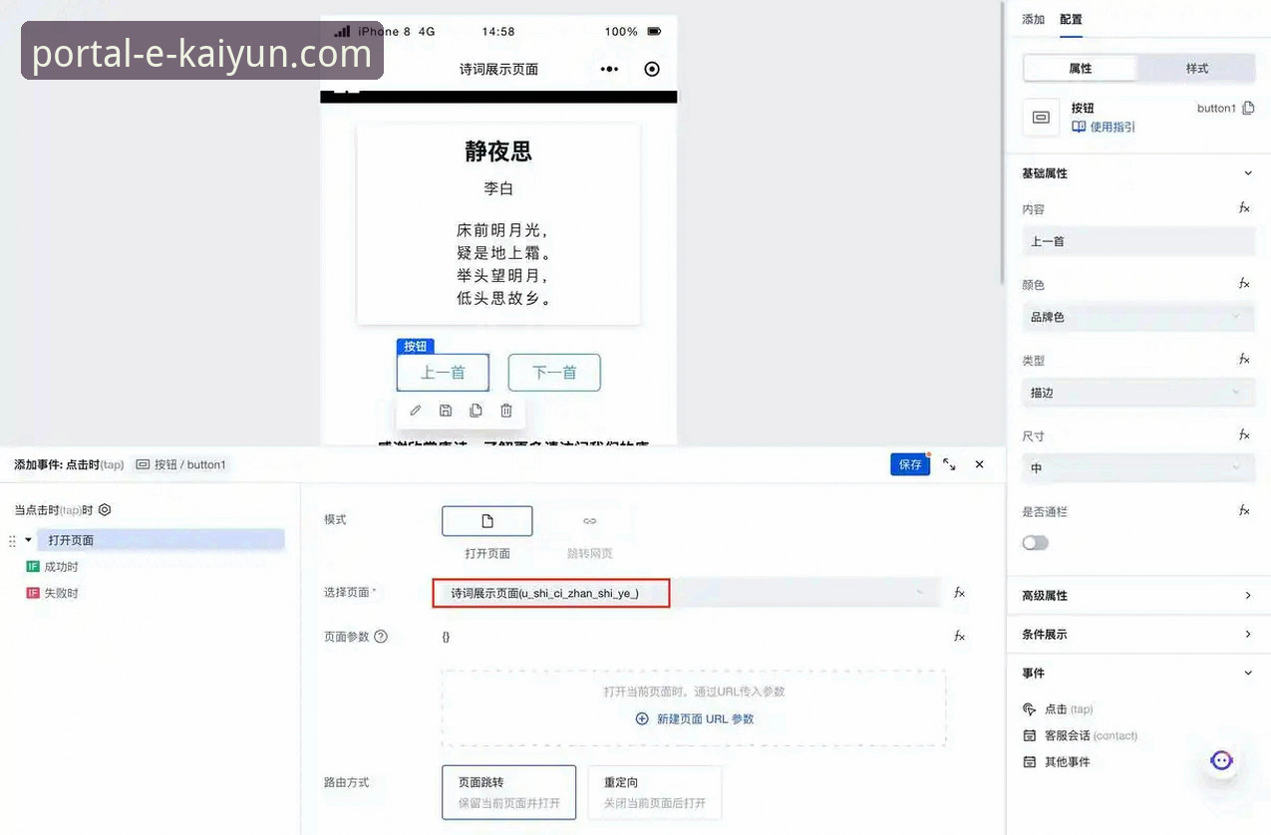Click 新建页面 URL 参数
1271x835 pixels.
[695, 718]
